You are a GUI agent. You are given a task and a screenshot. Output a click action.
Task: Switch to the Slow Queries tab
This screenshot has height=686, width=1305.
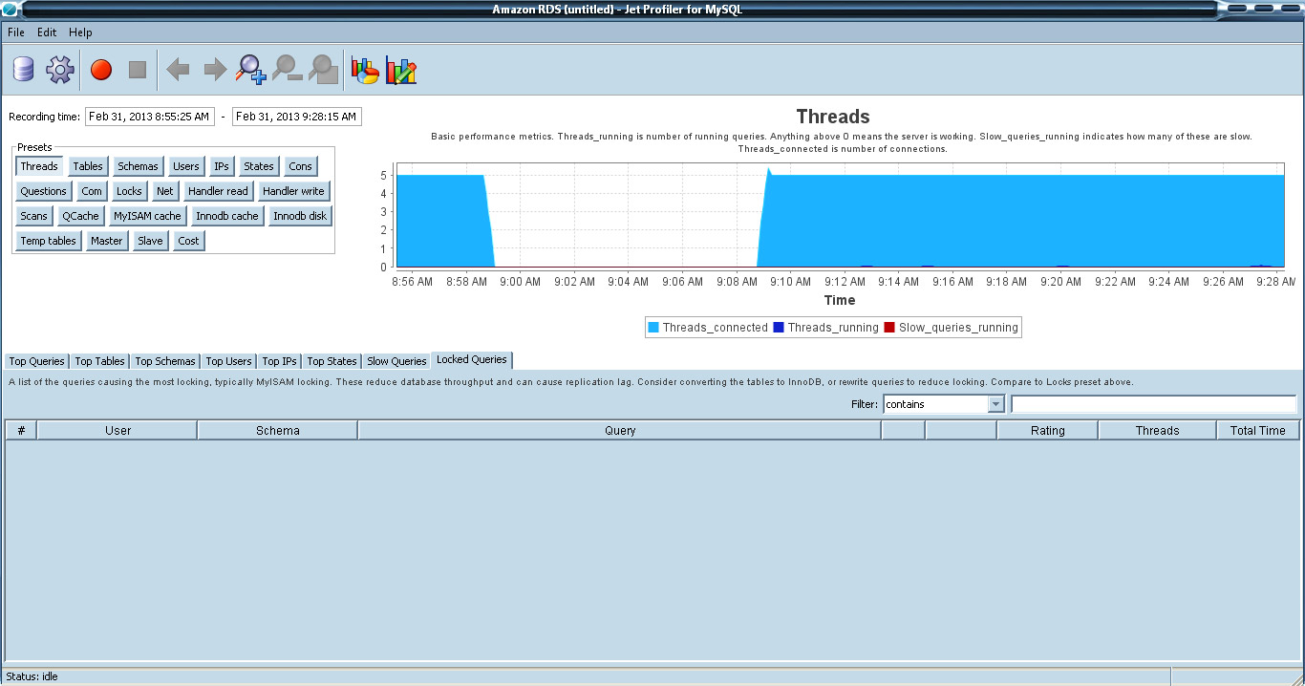396,361
